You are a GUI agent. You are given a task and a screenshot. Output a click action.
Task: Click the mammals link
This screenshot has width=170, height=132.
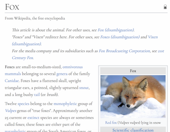(x=13, y=74)
